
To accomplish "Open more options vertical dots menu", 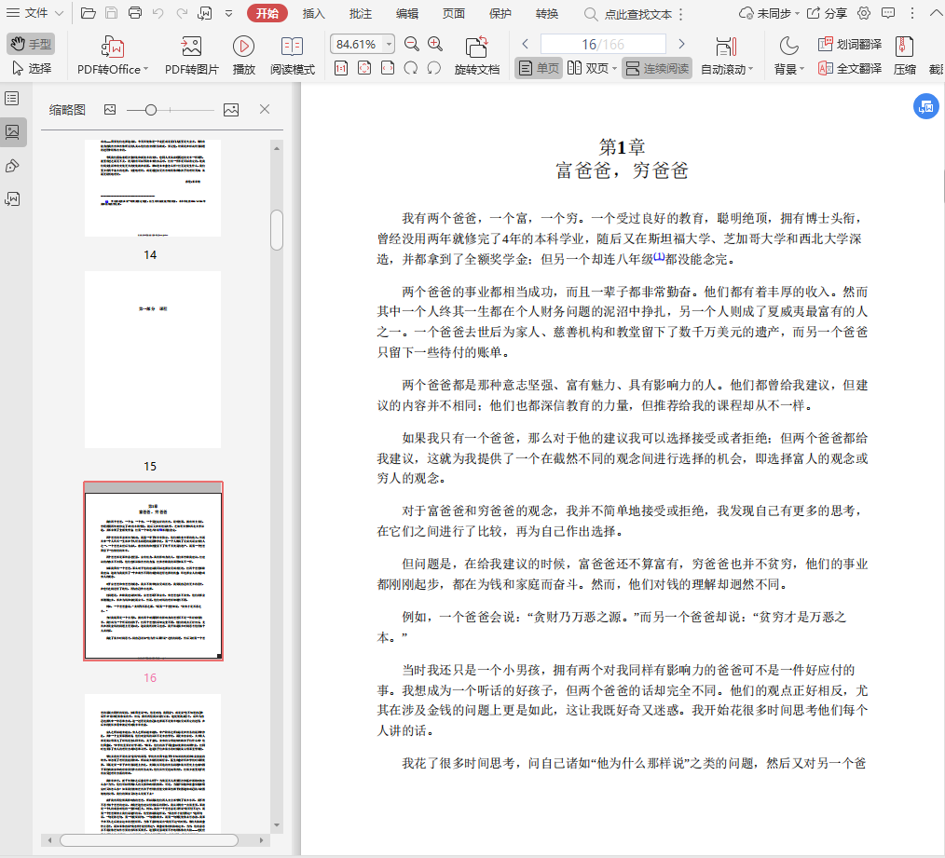I will [912, 13].
